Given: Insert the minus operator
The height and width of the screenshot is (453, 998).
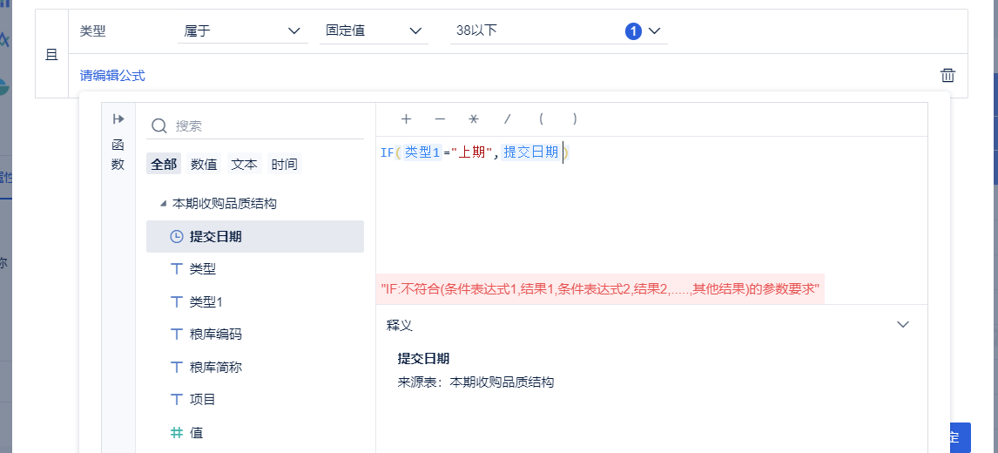Looking at the screenshot, I should pyautogui.click(x=440, y=118).
